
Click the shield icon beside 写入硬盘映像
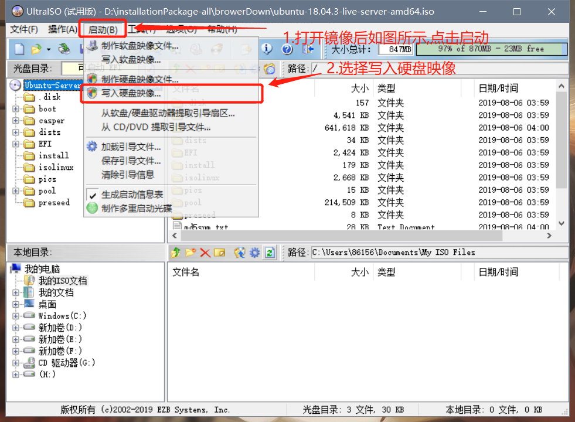click(92, 93)
